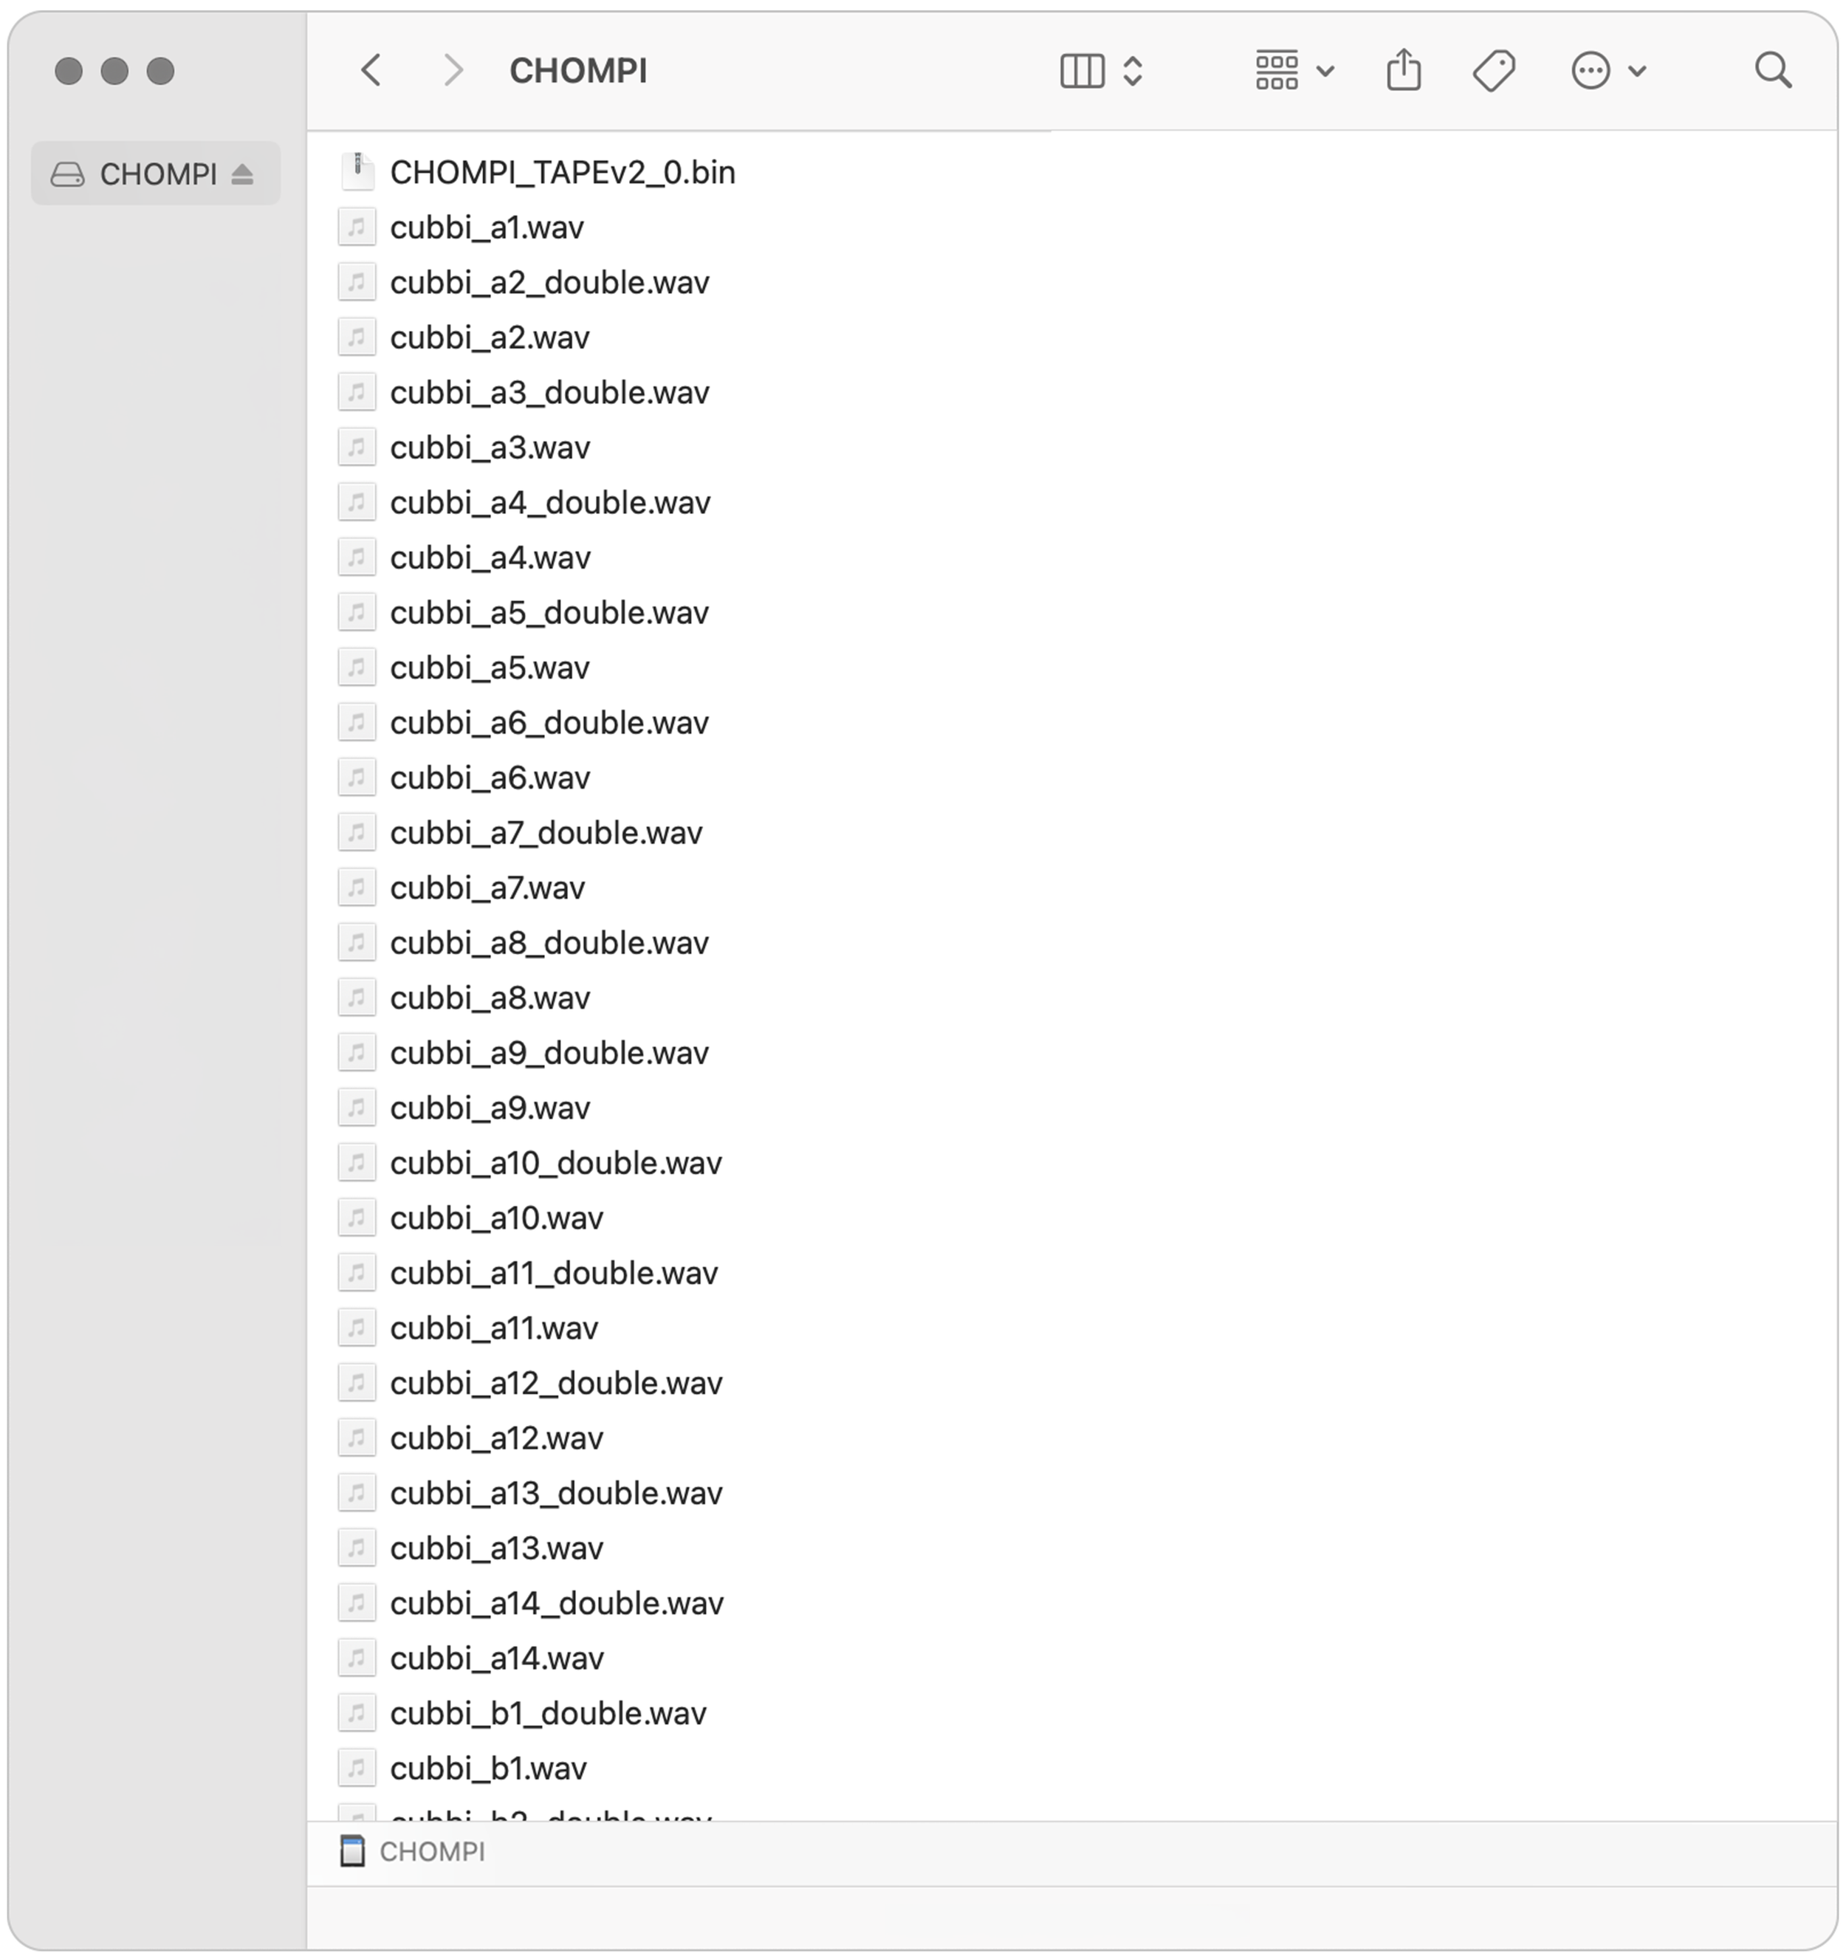Click the forward navigation arrow
This screenshot has height=1956, width=1846.
click(452, 70)
